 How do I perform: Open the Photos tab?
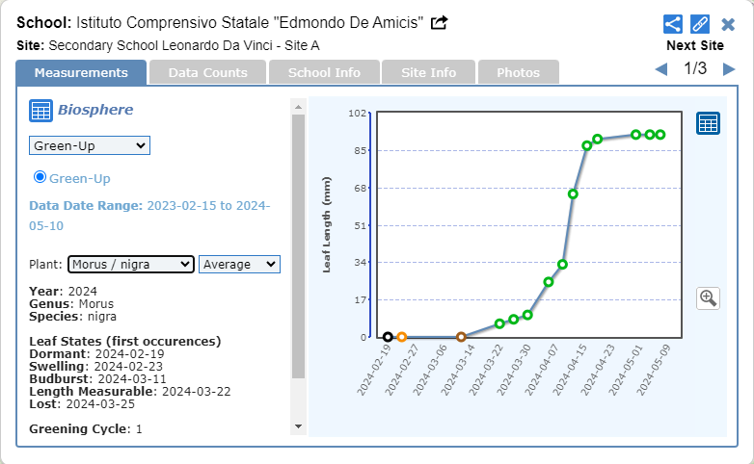[518, 72]
